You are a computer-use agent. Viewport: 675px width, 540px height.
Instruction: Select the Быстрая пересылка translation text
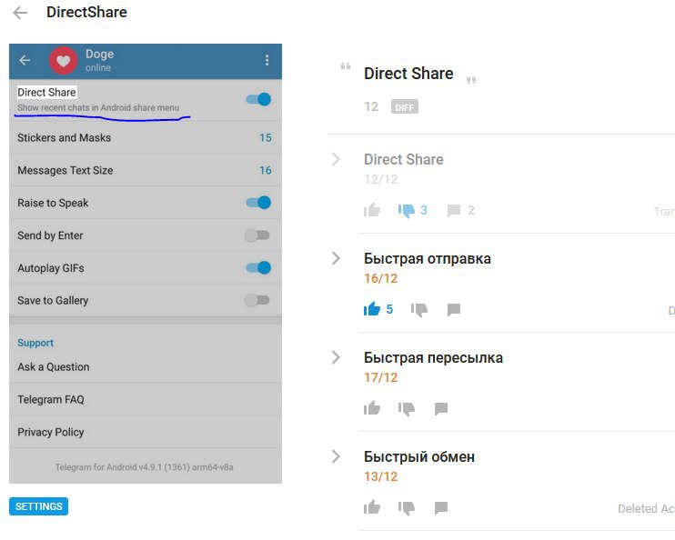(x=433, y=357)
